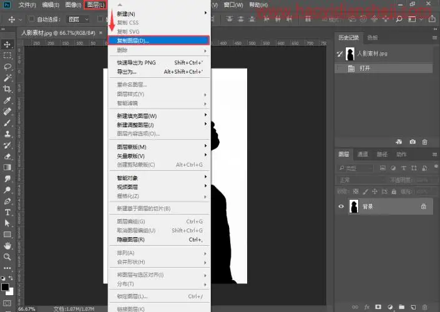
Task: Switch to the 路径 tab
Action: pyautogui.click(x=382, y=154)
